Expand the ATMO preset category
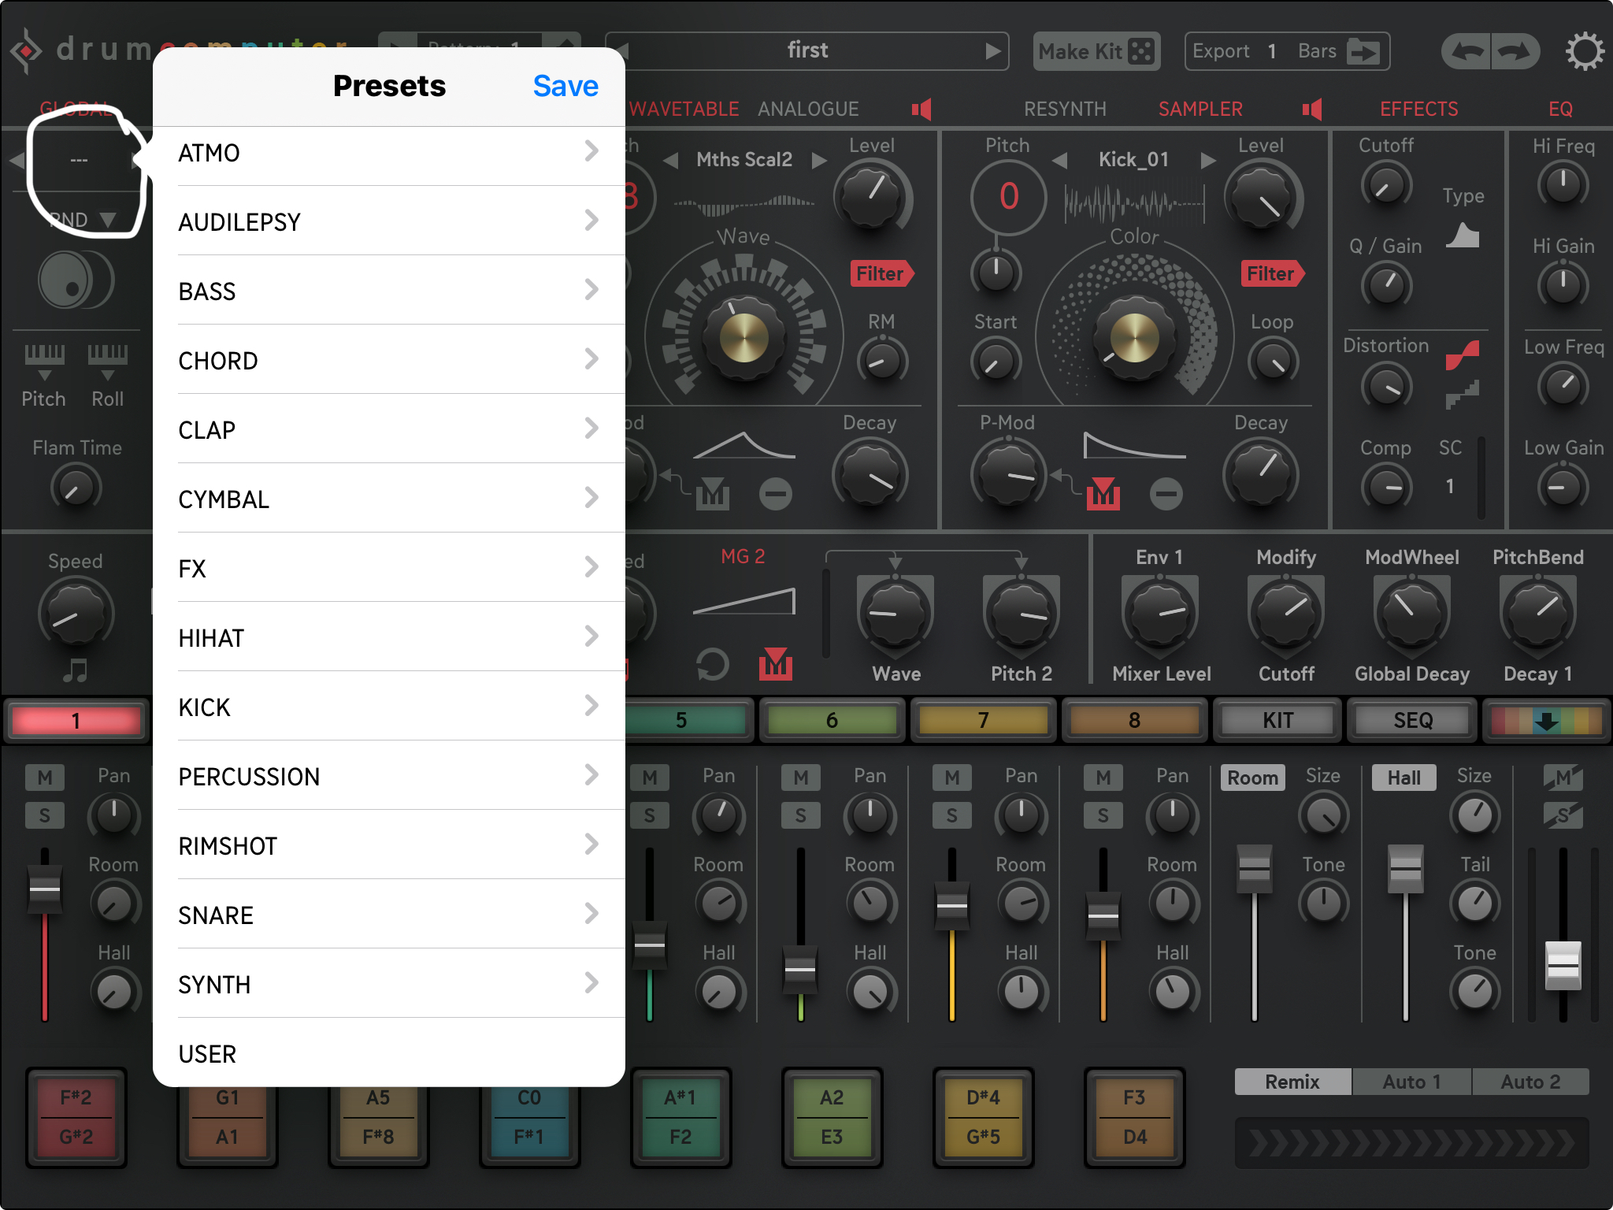This screenshot has height=1210, width=1613. pyautogui.click(x=389, y=153)
